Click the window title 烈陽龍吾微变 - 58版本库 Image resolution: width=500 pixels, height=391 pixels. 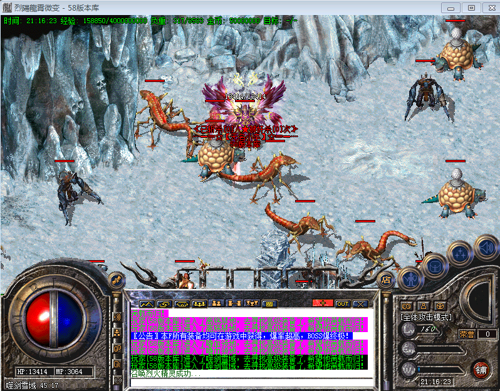point(57,8)
